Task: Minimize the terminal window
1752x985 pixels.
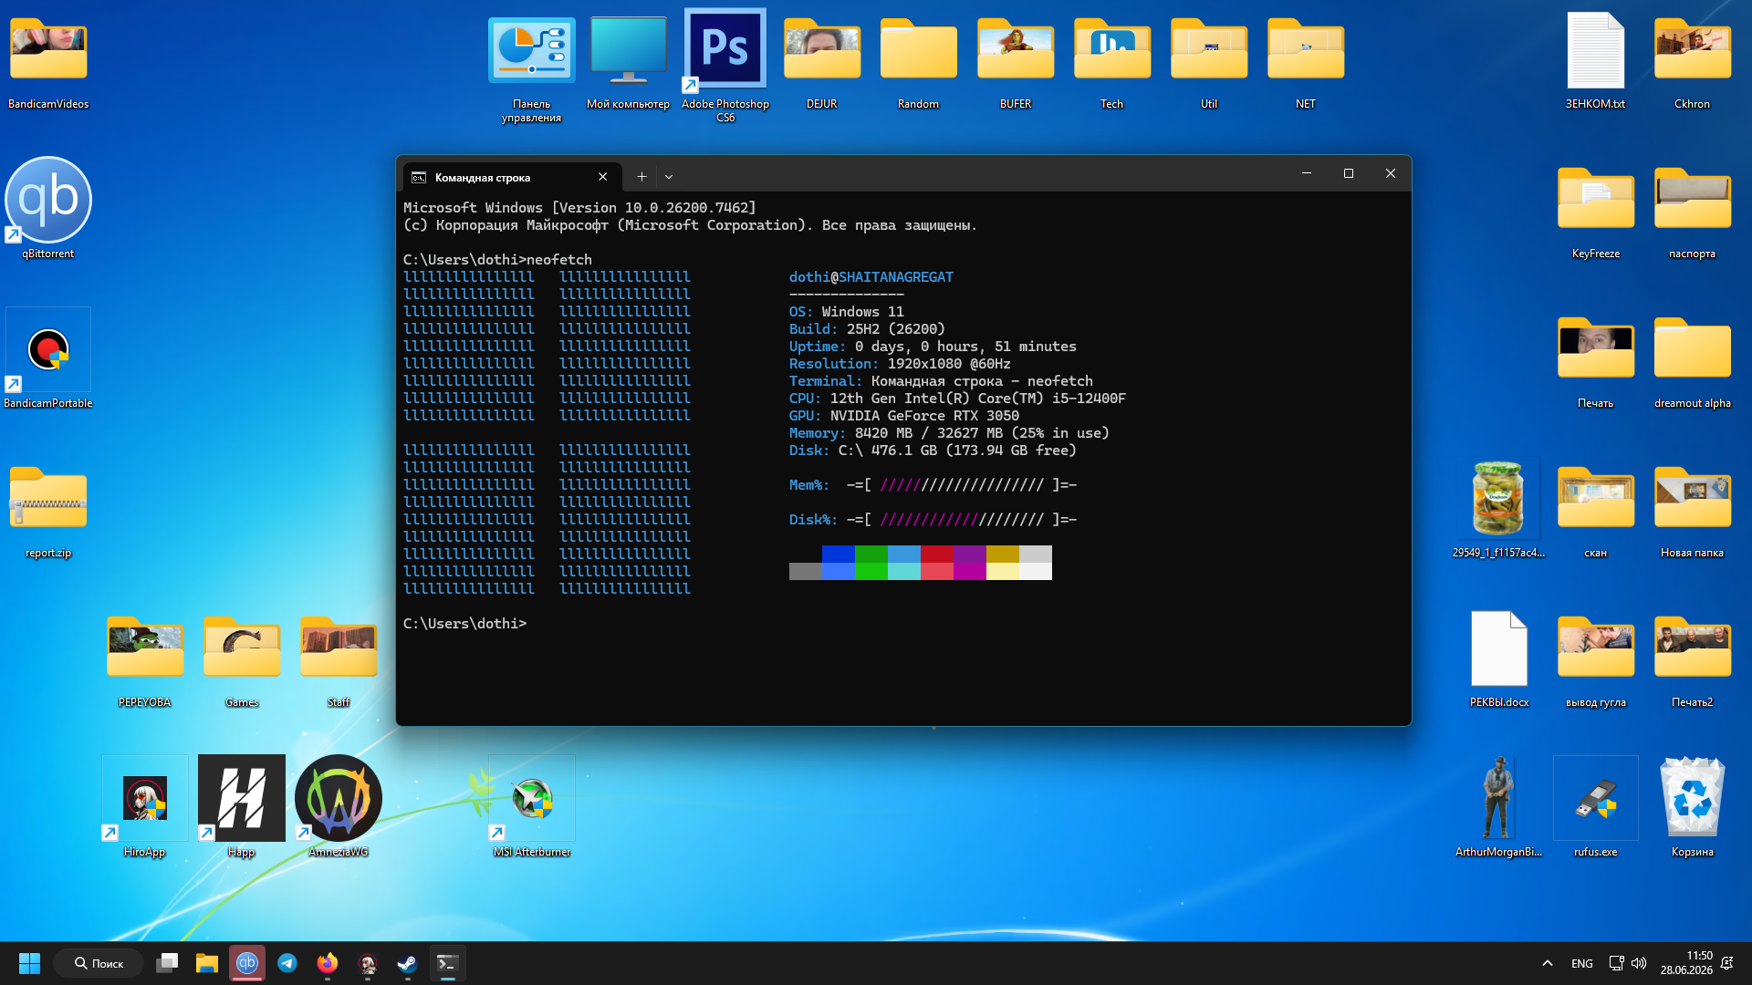Action: coord(1307,173)
